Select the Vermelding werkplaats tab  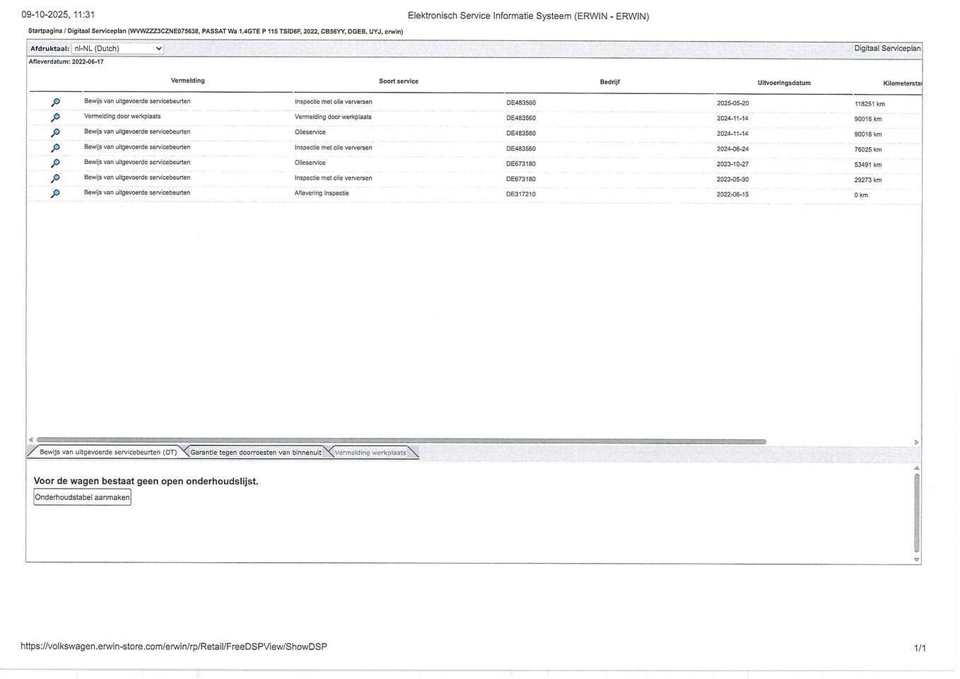tap(370, 453)
